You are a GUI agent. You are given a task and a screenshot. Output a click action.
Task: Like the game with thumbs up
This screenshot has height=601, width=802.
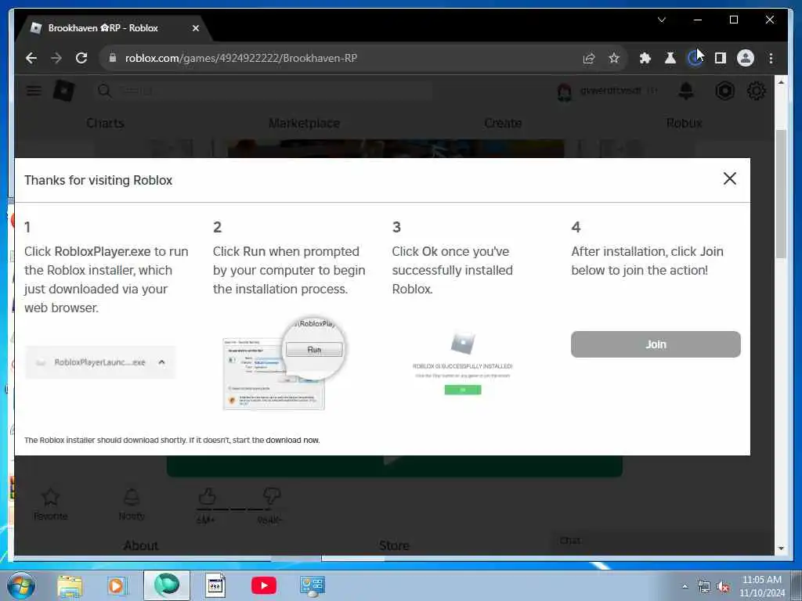pos(207,497)
